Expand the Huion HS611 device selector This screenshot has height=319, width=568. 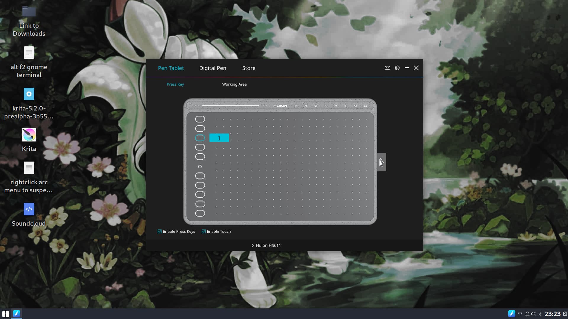tap(266, 245)
